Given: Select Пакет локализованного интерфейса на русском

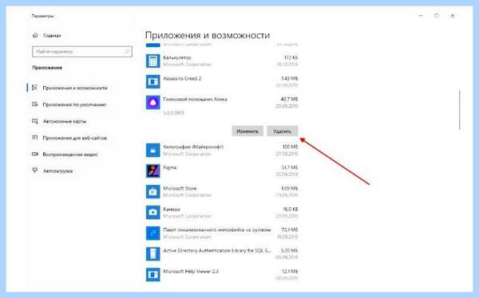Looking at the screenshot, I should pyautogui.click(x=217, y=229).
